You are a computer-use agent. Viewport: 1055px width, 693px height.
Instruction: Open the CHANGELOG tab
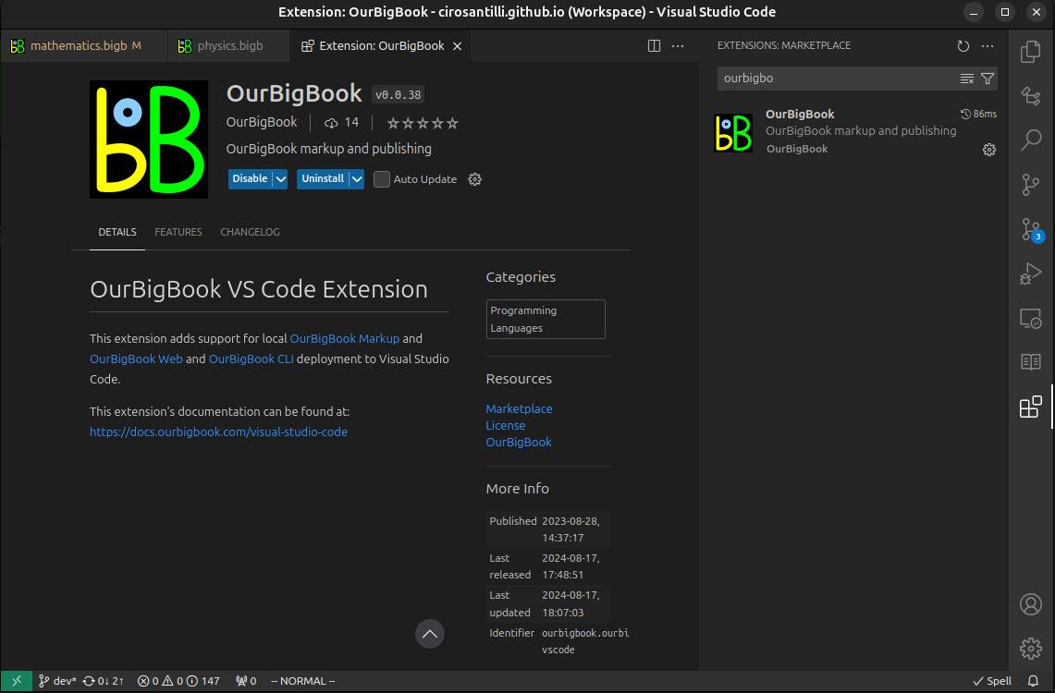[x=250, y=232]
